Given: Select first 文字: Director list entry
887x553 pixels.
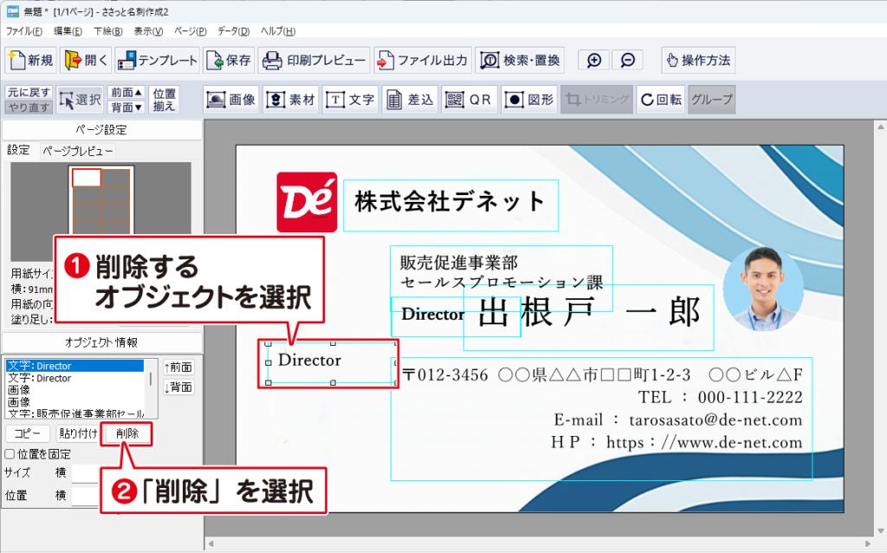Looking at the screenshot, I should 74,366.
